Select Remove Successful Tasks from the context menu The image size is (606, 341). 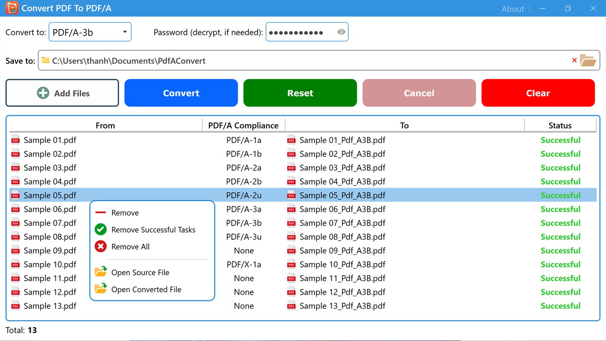pos(154,230)
